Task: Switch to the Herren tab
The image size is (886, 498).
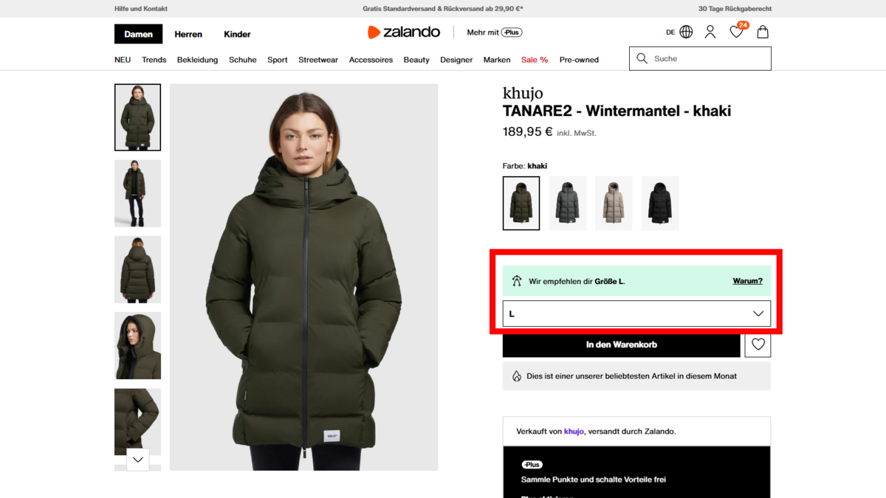Action: click(188, 34)
